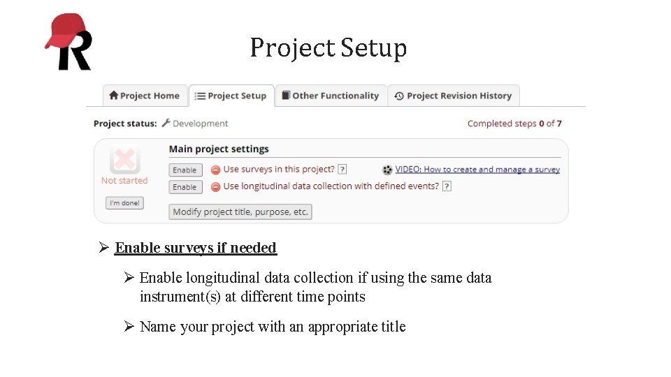Open the Project Home tab
The image size is (671, 377).
[145, 96]
